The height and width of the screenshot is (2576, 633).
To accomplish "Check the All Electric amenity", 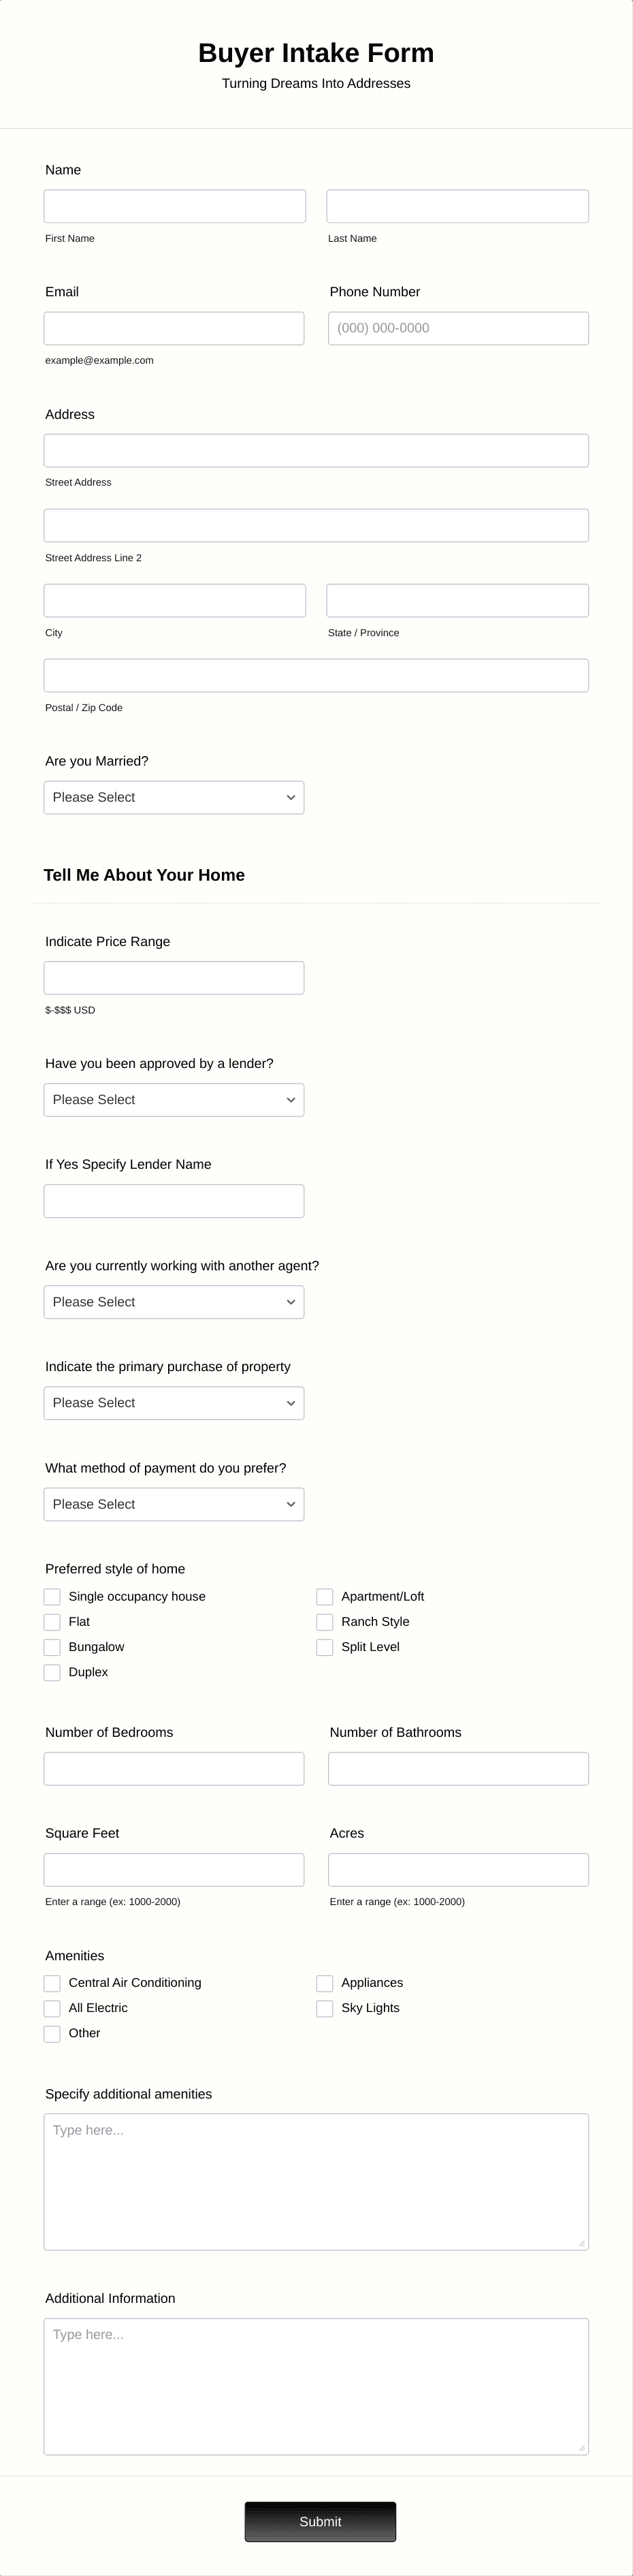I will 52,2007.
